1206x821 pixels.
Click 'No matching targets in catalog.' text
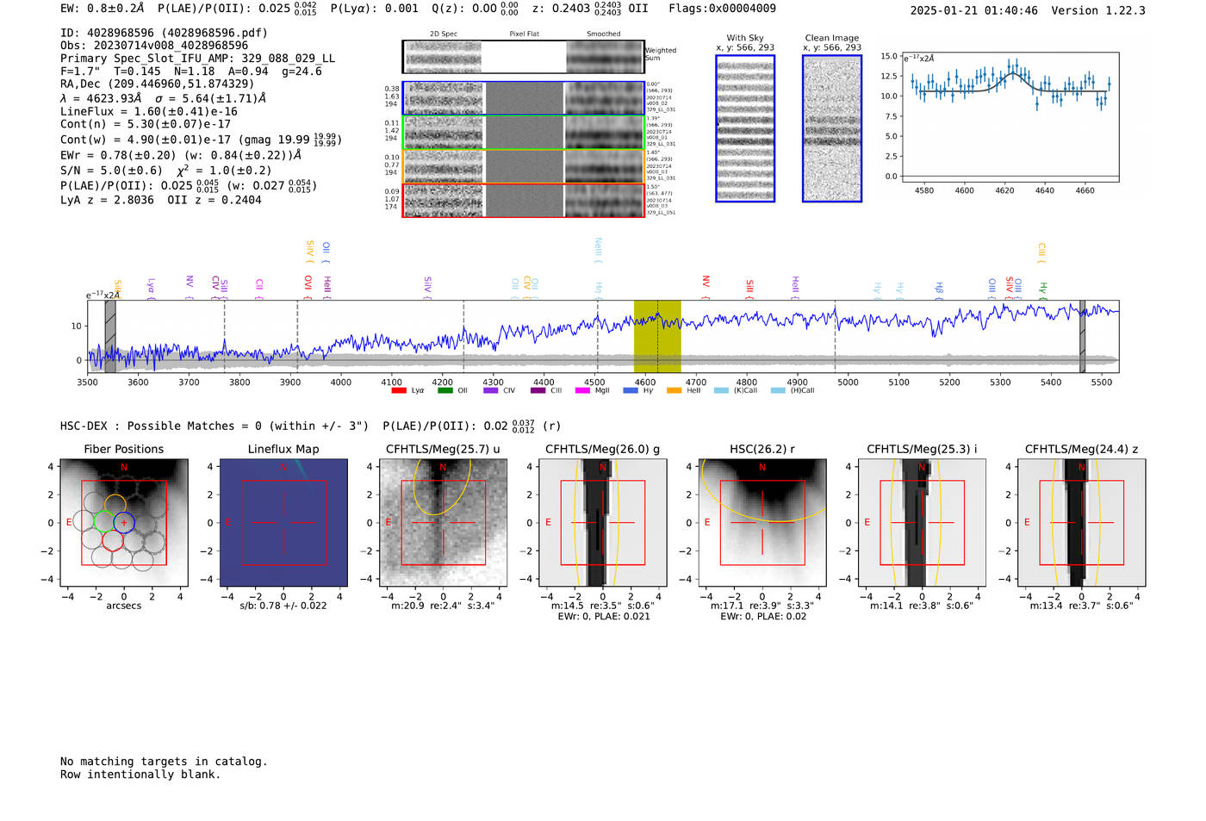coord(164,762)
